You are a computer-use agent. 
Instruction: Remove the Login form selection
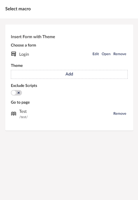[120, 54]
